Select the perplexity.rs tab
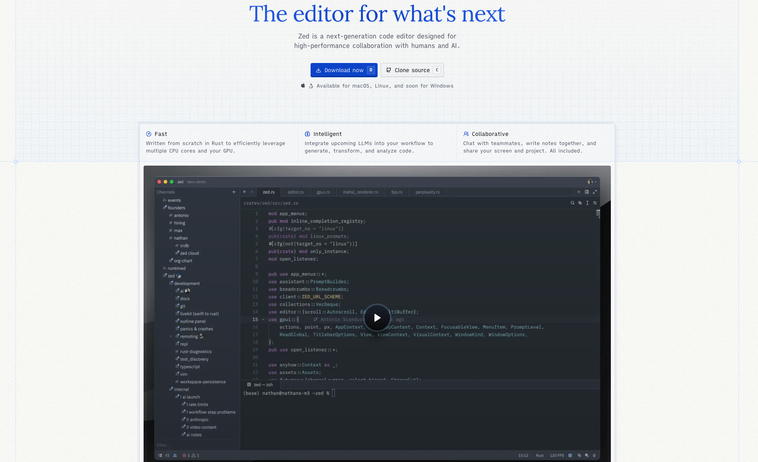 pos(428,192)
